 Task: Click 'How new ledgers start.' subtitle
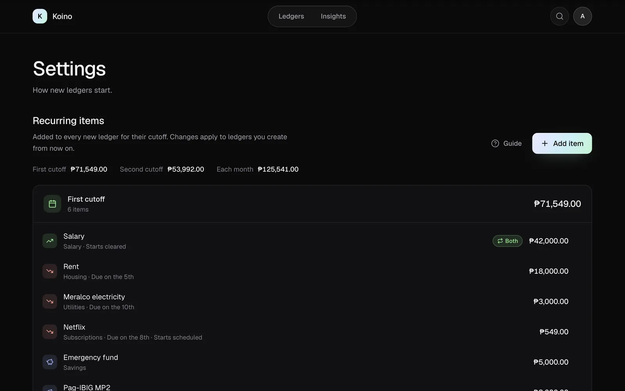[72, 90]
